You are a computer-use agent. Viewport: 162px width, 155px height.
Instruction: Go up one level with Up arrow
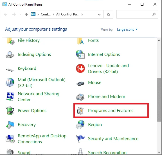tap(26, 14)
